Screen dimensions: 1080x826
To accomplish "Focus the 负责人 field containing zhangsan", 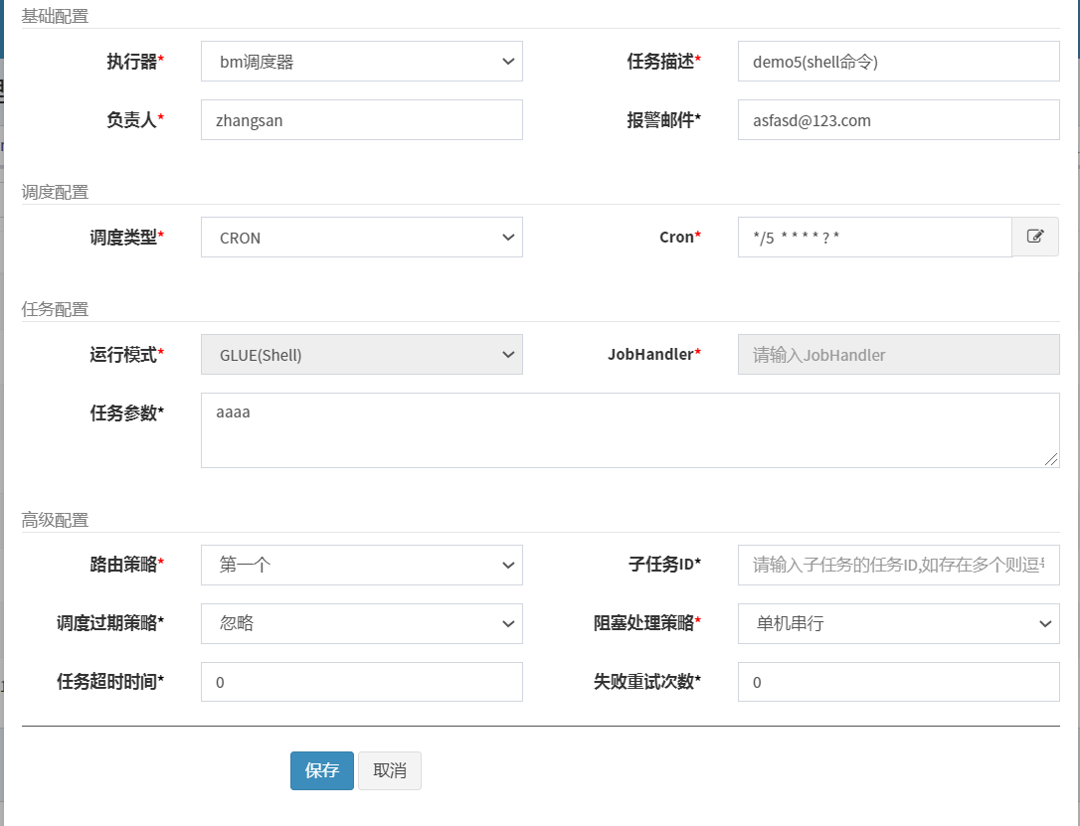I will (361, 120).
